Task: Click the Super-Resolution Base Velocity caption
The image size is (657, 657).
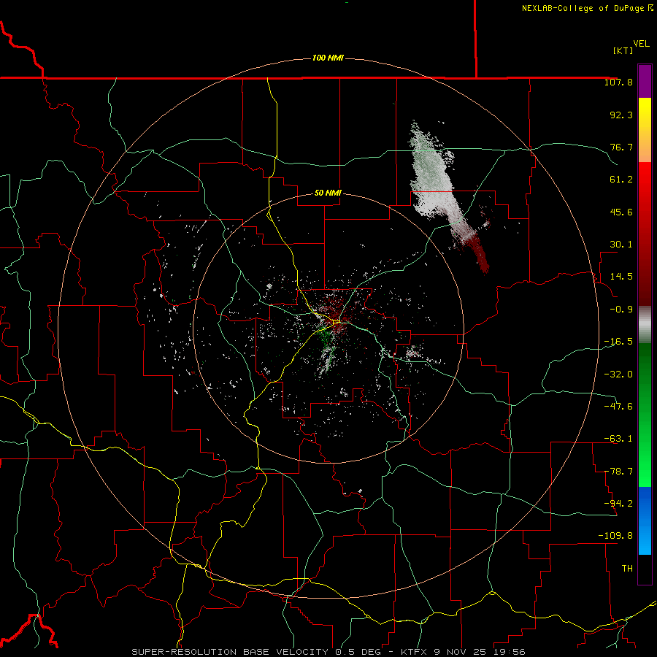Action: (328, 652)
